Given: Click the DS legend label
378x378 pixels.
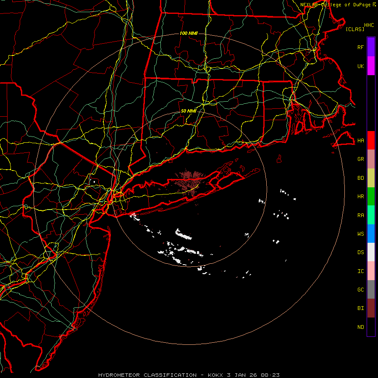Looking at the screenshot, I should point(360,252).
